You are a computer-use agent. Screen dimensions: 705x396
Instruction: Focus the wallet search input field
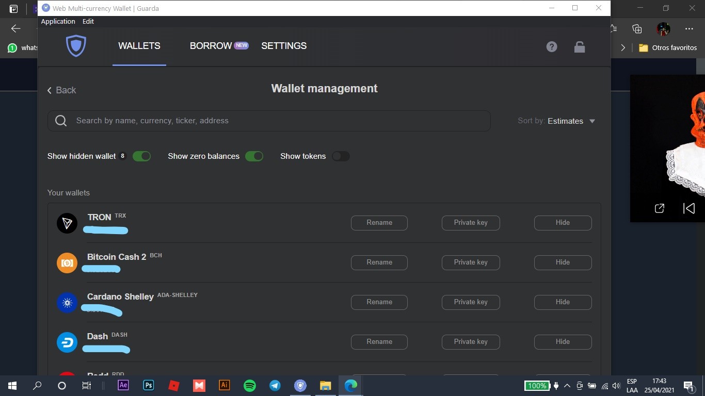pyautogui.click(x=269, y=121)
